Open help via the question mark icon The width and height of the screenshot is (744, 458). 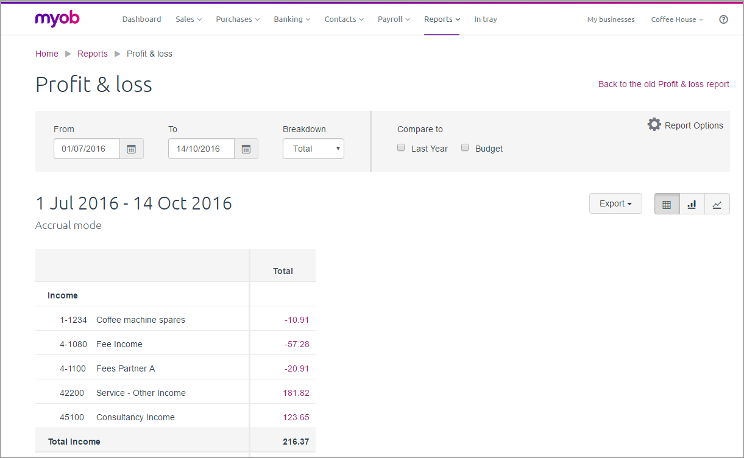723,19
